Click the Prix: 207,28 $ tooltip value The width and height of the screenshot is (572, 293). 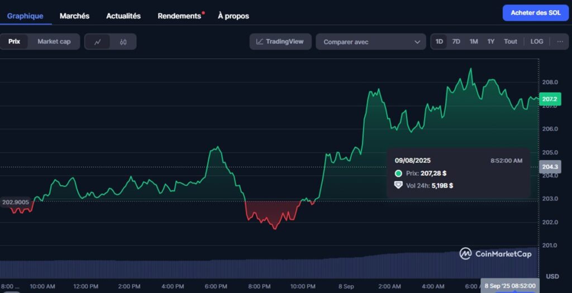coord(426,174)
